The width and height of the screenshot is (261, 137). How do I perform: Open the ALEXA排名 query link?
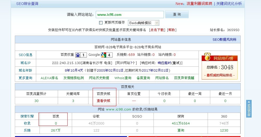[49, 78]
